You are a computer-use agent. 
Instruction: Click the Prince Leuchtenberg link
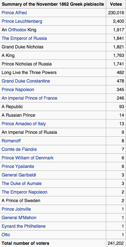pos(22,21)
